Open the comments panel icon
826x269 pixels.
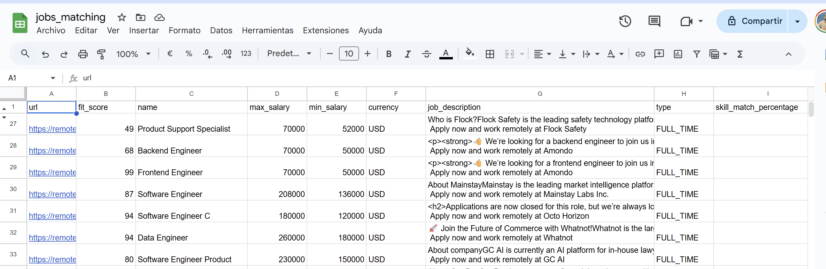coord(654,21)
